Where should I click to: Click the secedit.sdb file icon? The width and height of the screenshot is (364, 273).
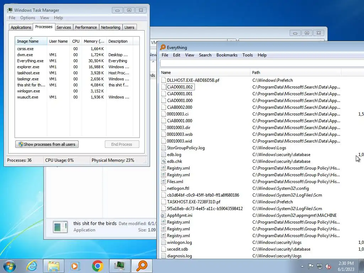164,249
